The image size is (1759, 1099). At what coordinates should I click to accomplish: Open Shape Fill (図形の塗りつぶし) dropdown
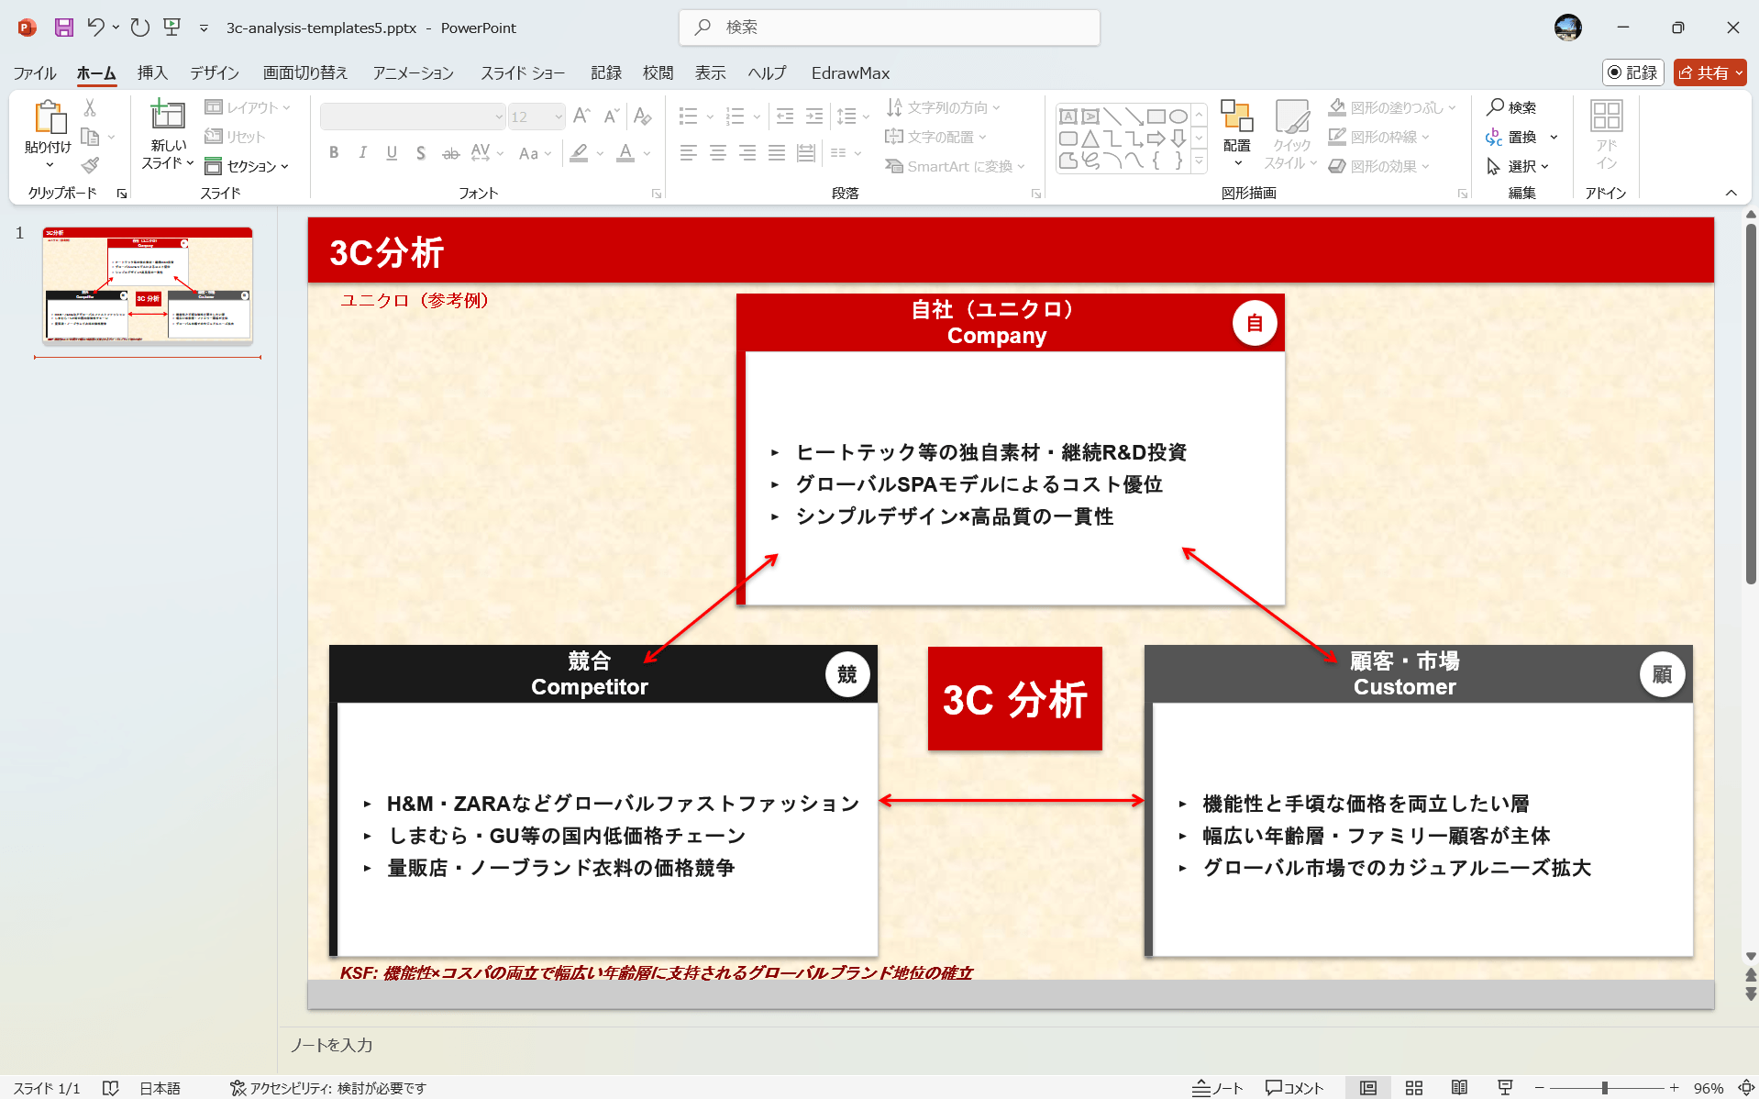coord(1392,107)
